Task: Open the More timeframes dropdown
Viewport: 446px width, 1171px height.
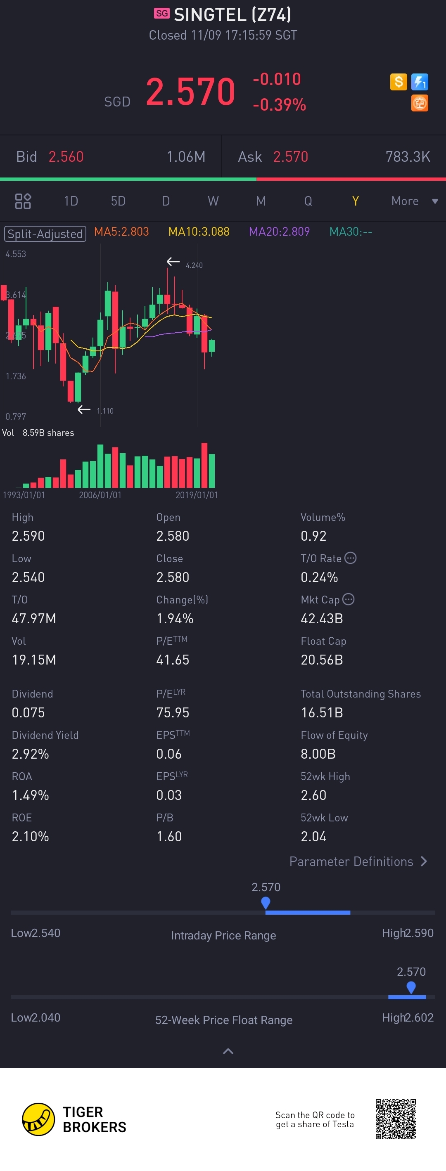Action: pos(414,201)
